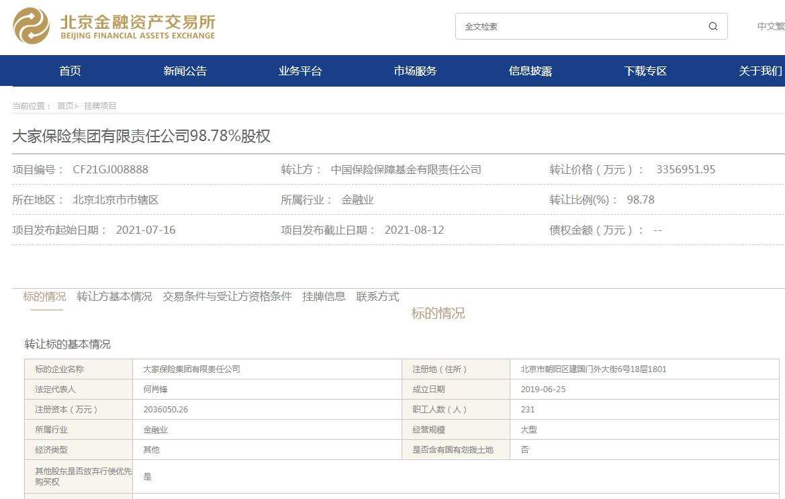Follow the 挂牌项目 breadcrumb link
Screen dimensions: 785x499
100,105
